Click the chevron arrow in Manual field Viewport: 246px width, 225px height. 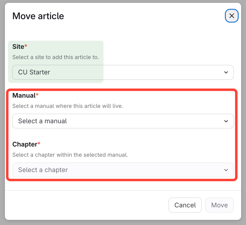[x=226, y=121]
